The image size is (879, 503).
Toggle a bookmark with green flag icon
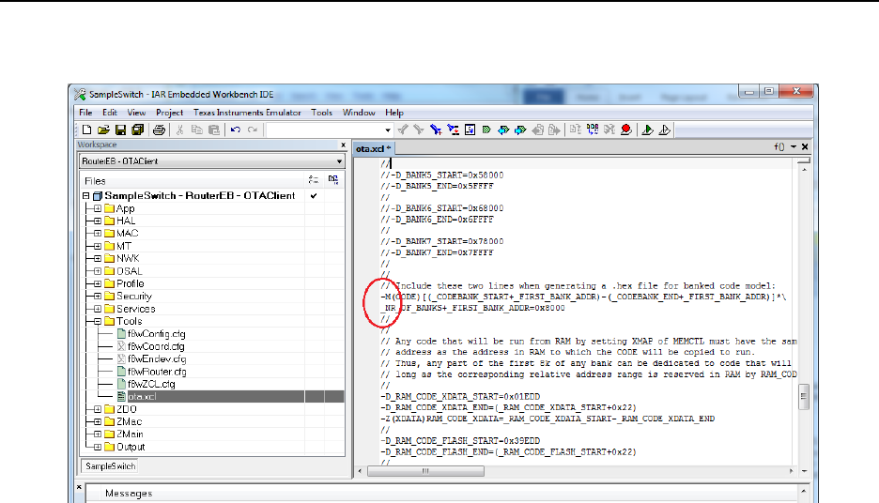486,130
